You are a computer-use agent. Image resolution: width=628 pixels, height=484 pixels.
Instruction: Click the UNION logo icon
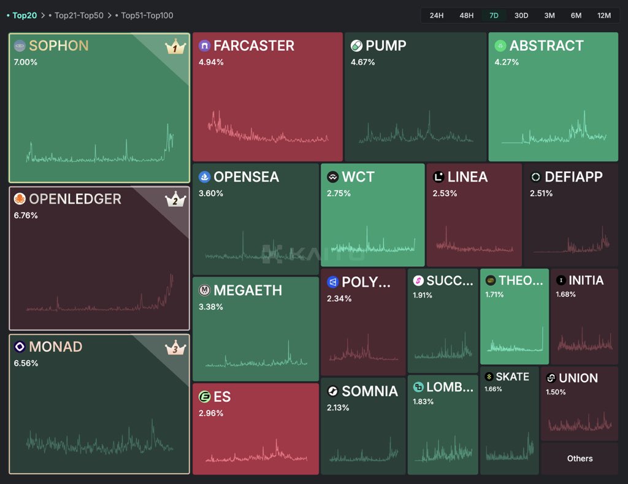tap(551, 378)
